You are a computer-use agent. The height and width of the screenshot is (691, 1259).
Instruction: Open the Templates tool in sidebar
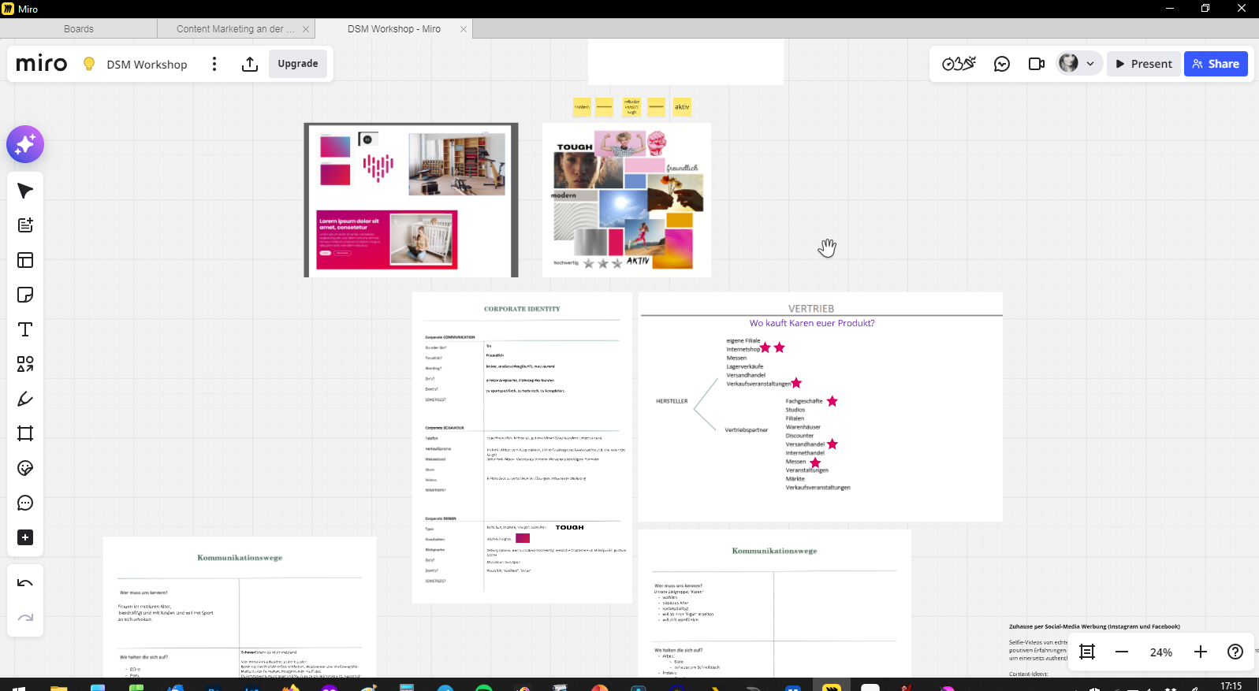point(25,260)
